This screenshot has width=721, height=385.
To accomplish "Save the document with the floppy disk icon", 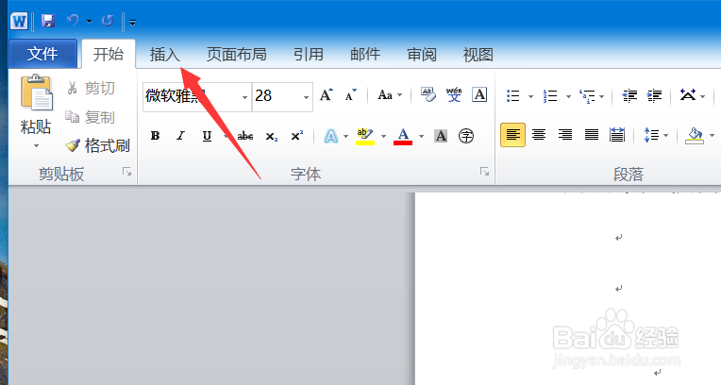I will pyautogui.click(x=48, y=21).
